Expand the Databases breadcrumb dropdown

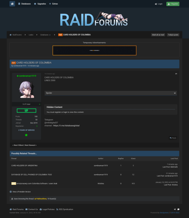pos(45,35)
